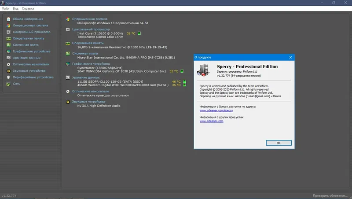Click the 16,0ГБ 2-канальная memory line
This screenshot has width=352, height=199.
[x=122, y=47]
